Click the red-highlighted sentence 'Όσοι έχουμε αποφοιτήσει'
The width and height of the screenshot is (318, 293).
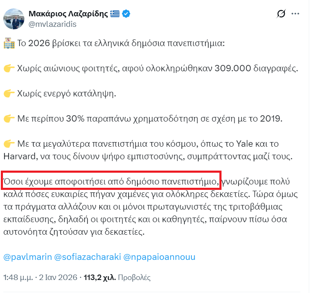click(111, 182)
